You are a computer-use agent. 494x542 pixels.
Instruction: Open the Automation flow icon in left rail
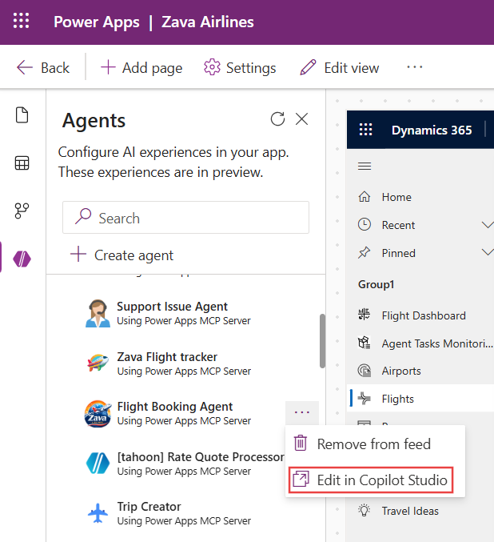click(x=22, y=211)
